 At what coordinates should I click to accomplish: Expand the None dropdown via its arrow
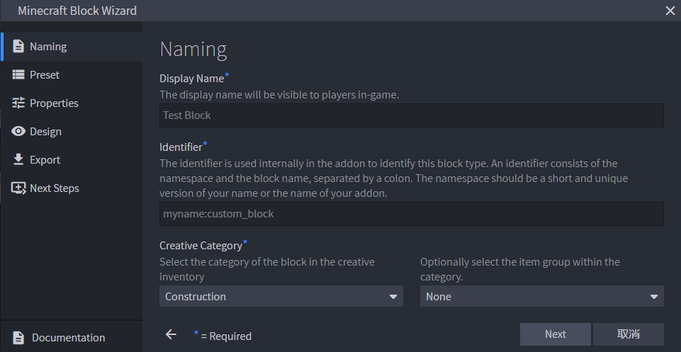click(x=653, y=297)
